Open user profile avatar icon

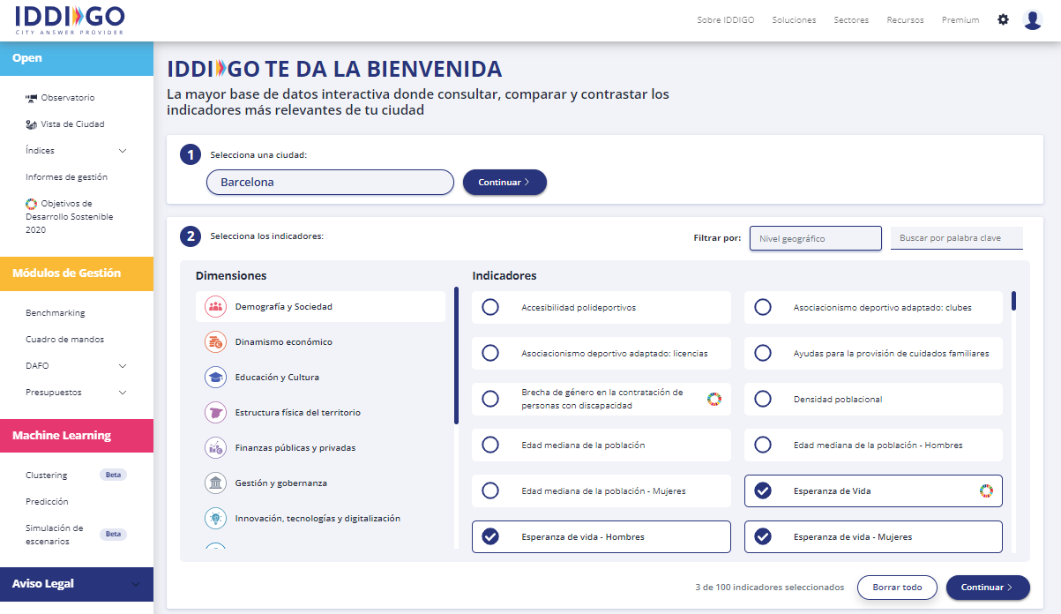pos(1033,19)
